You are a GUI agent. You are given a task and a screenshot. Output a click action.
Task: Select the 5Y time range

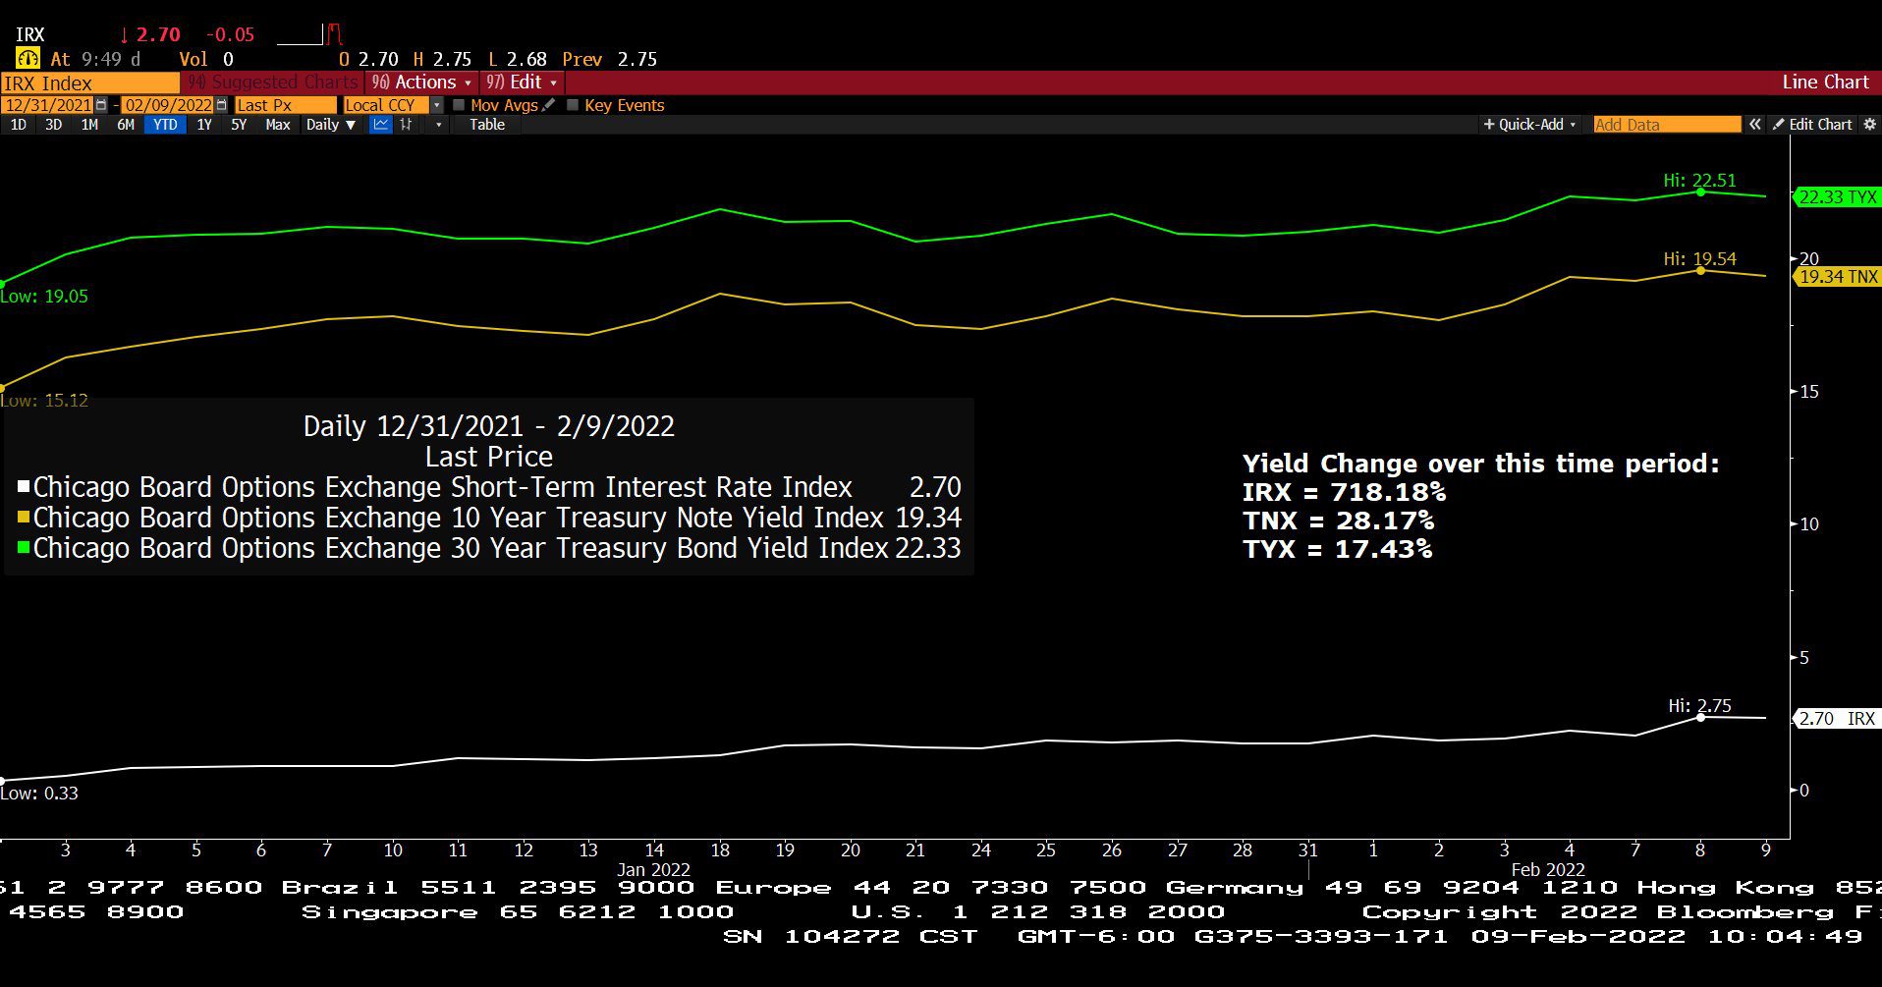tap(239, 125)
